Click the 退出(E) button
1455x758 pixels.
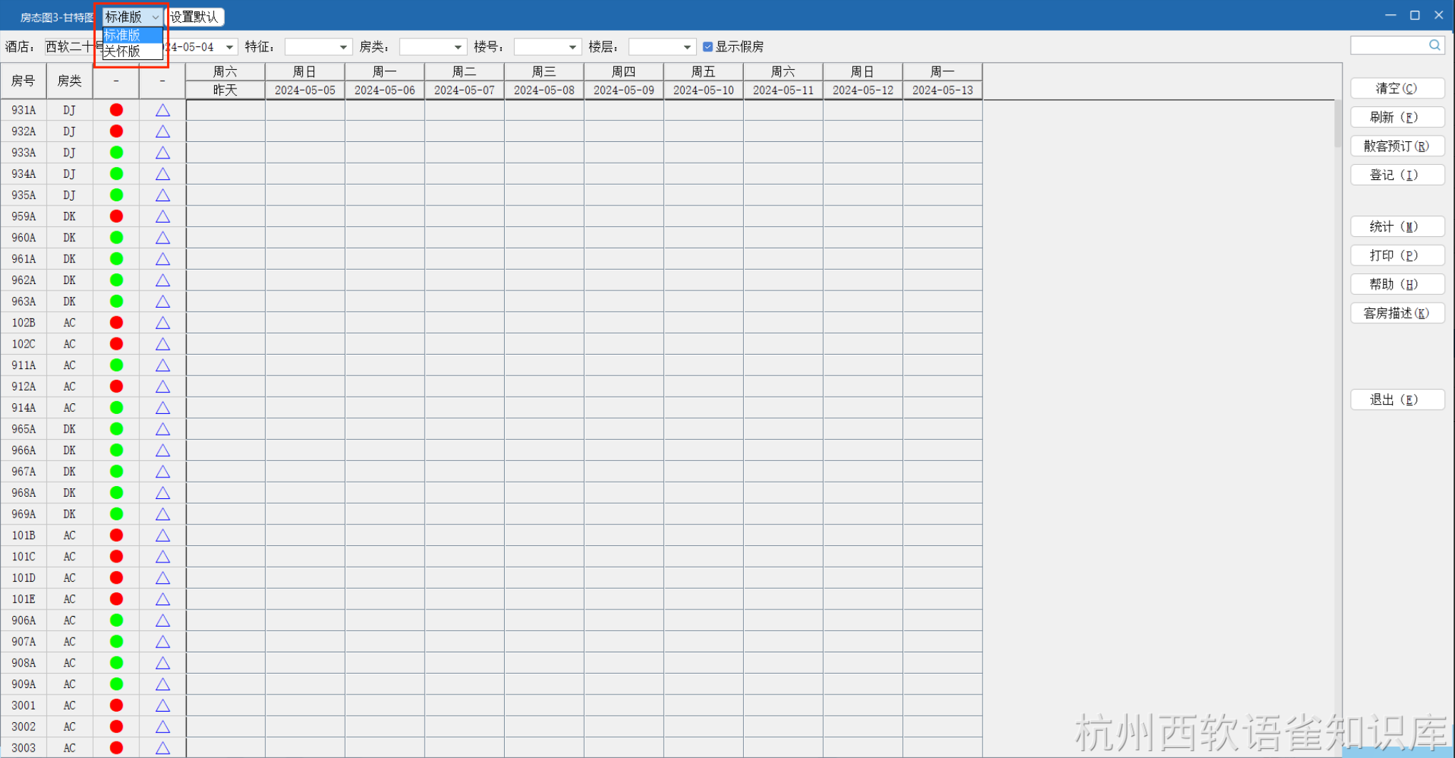click(1397, 400)
